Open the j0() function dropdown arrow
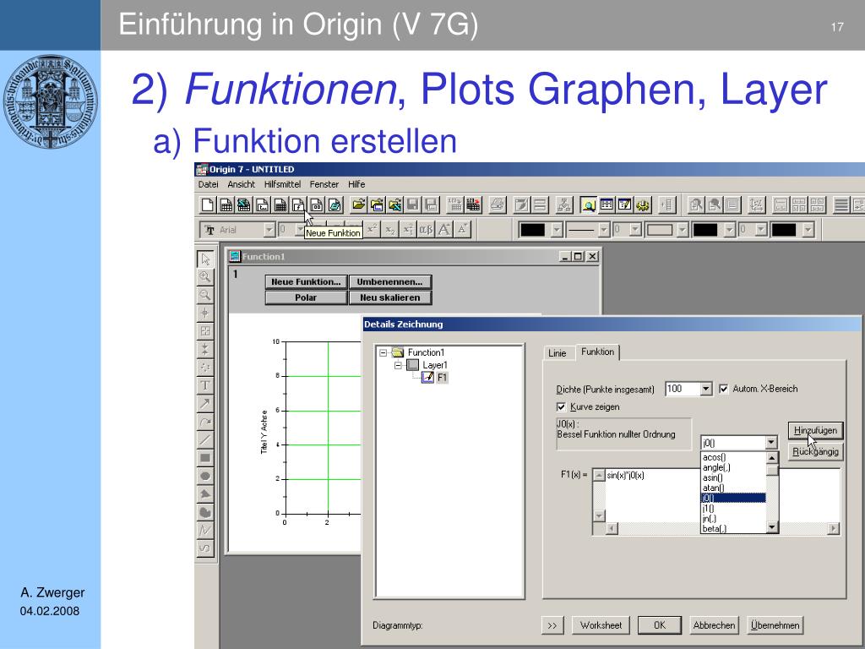865x649 pixels. [x=771, y=443]
